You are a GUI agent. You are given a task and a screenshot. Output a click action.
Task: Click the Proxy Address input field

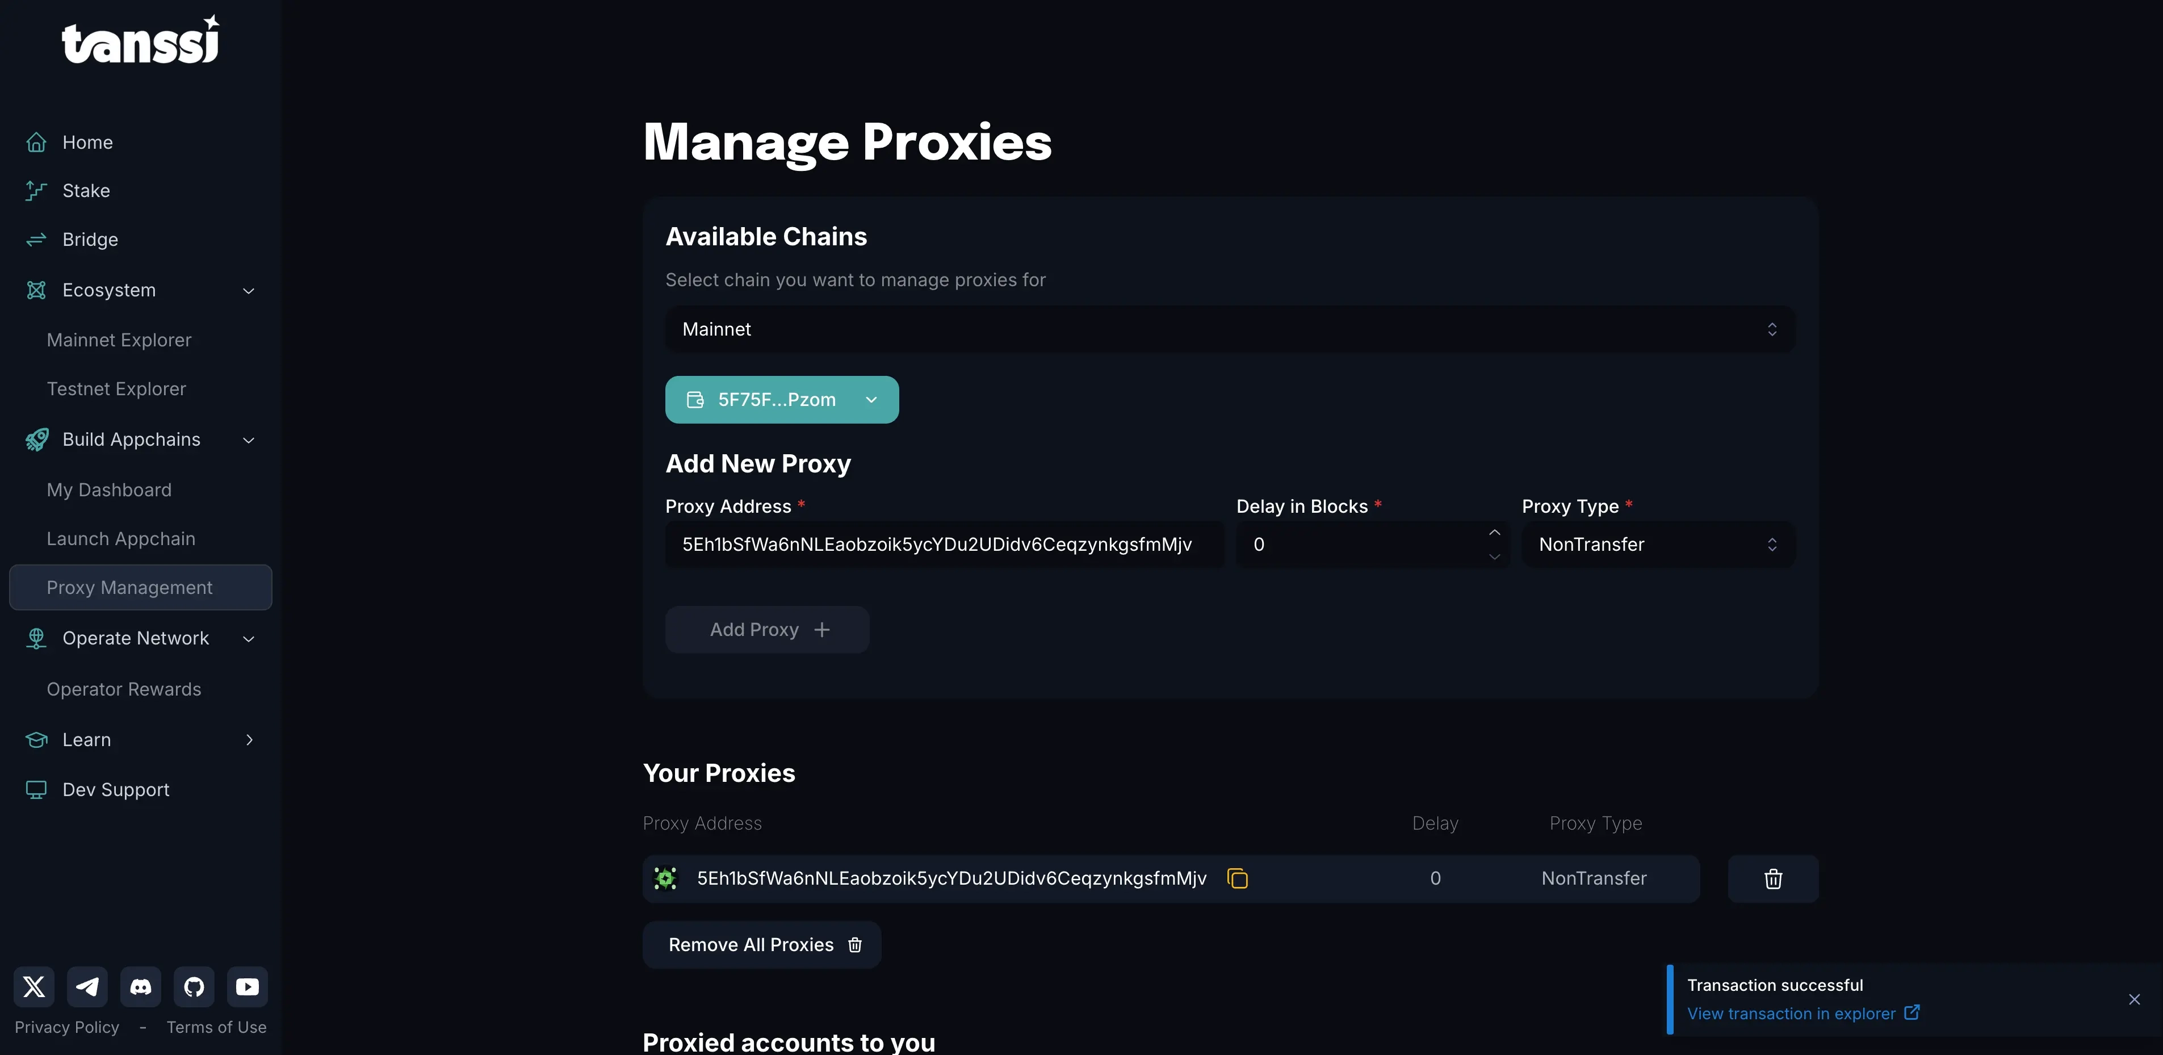945,545
